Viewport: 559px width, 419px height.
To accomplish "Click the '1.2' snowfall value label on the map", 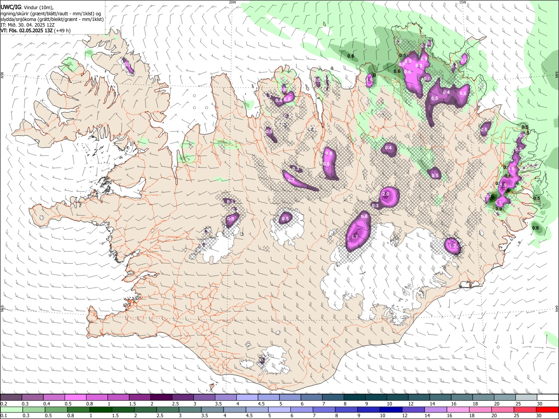I will 452,246.
